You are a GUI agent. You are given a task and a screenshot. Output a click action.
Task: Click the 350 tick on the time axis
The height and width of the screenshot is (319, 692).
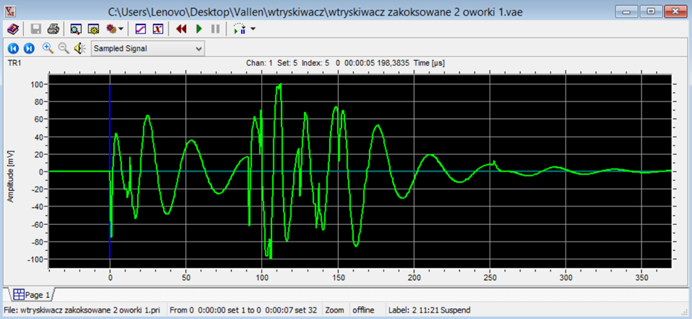642,278
